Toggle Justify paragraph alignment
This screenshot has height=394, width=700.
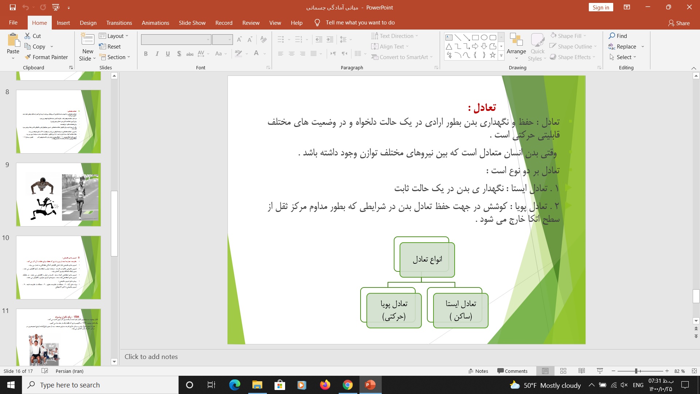313,54
